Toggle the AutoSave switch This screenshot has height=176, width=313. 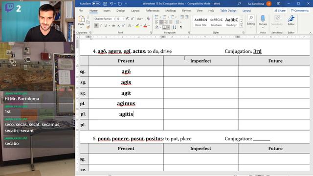[x=96, y=3]
